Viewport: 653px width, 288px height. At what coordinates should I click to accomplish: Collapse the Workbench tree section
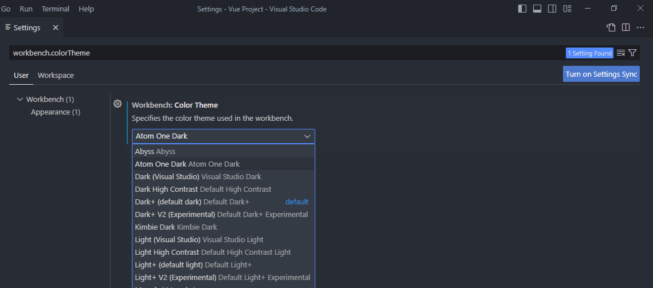point(19,100)
